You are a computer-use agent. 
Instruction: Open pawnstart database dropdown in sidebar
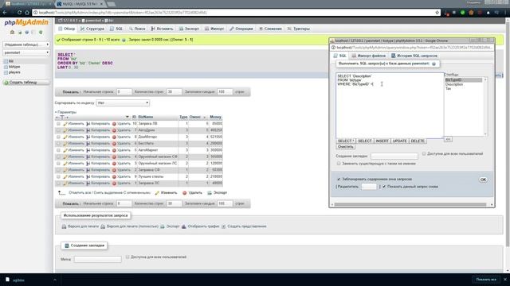click(x=26, y=52)
